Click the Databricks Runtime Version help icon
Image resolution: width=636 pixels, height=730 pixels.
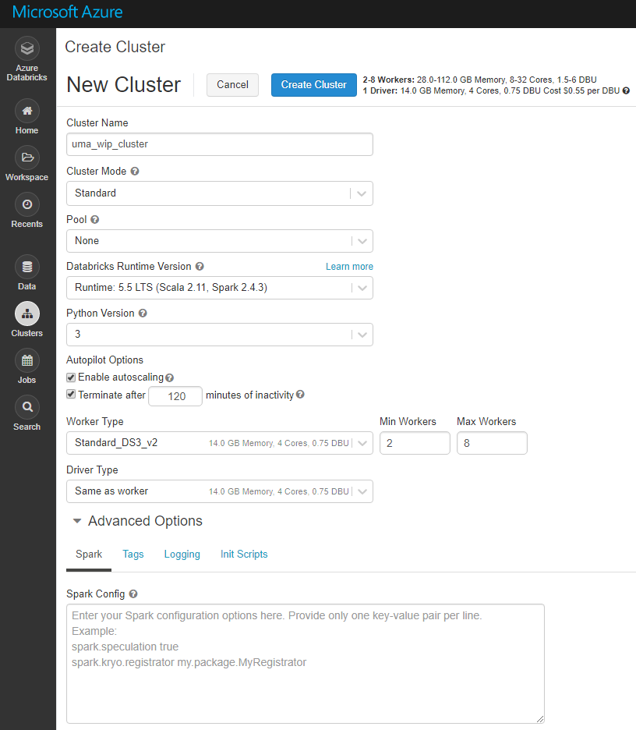tap(200, 266)
